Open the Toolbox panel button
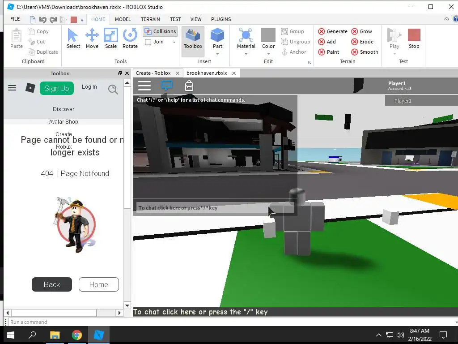 click(x=193, y=42)
